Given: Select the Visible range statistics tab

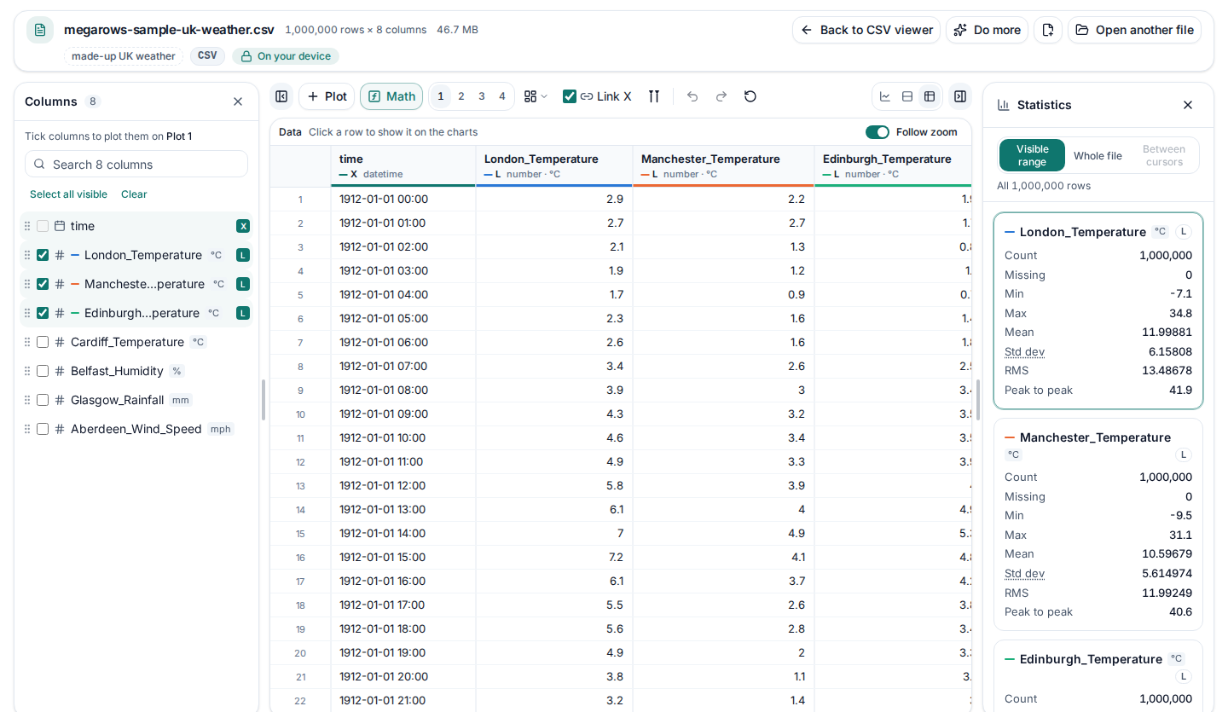Looking at the screenshot, I should [x=1033, y=156].
